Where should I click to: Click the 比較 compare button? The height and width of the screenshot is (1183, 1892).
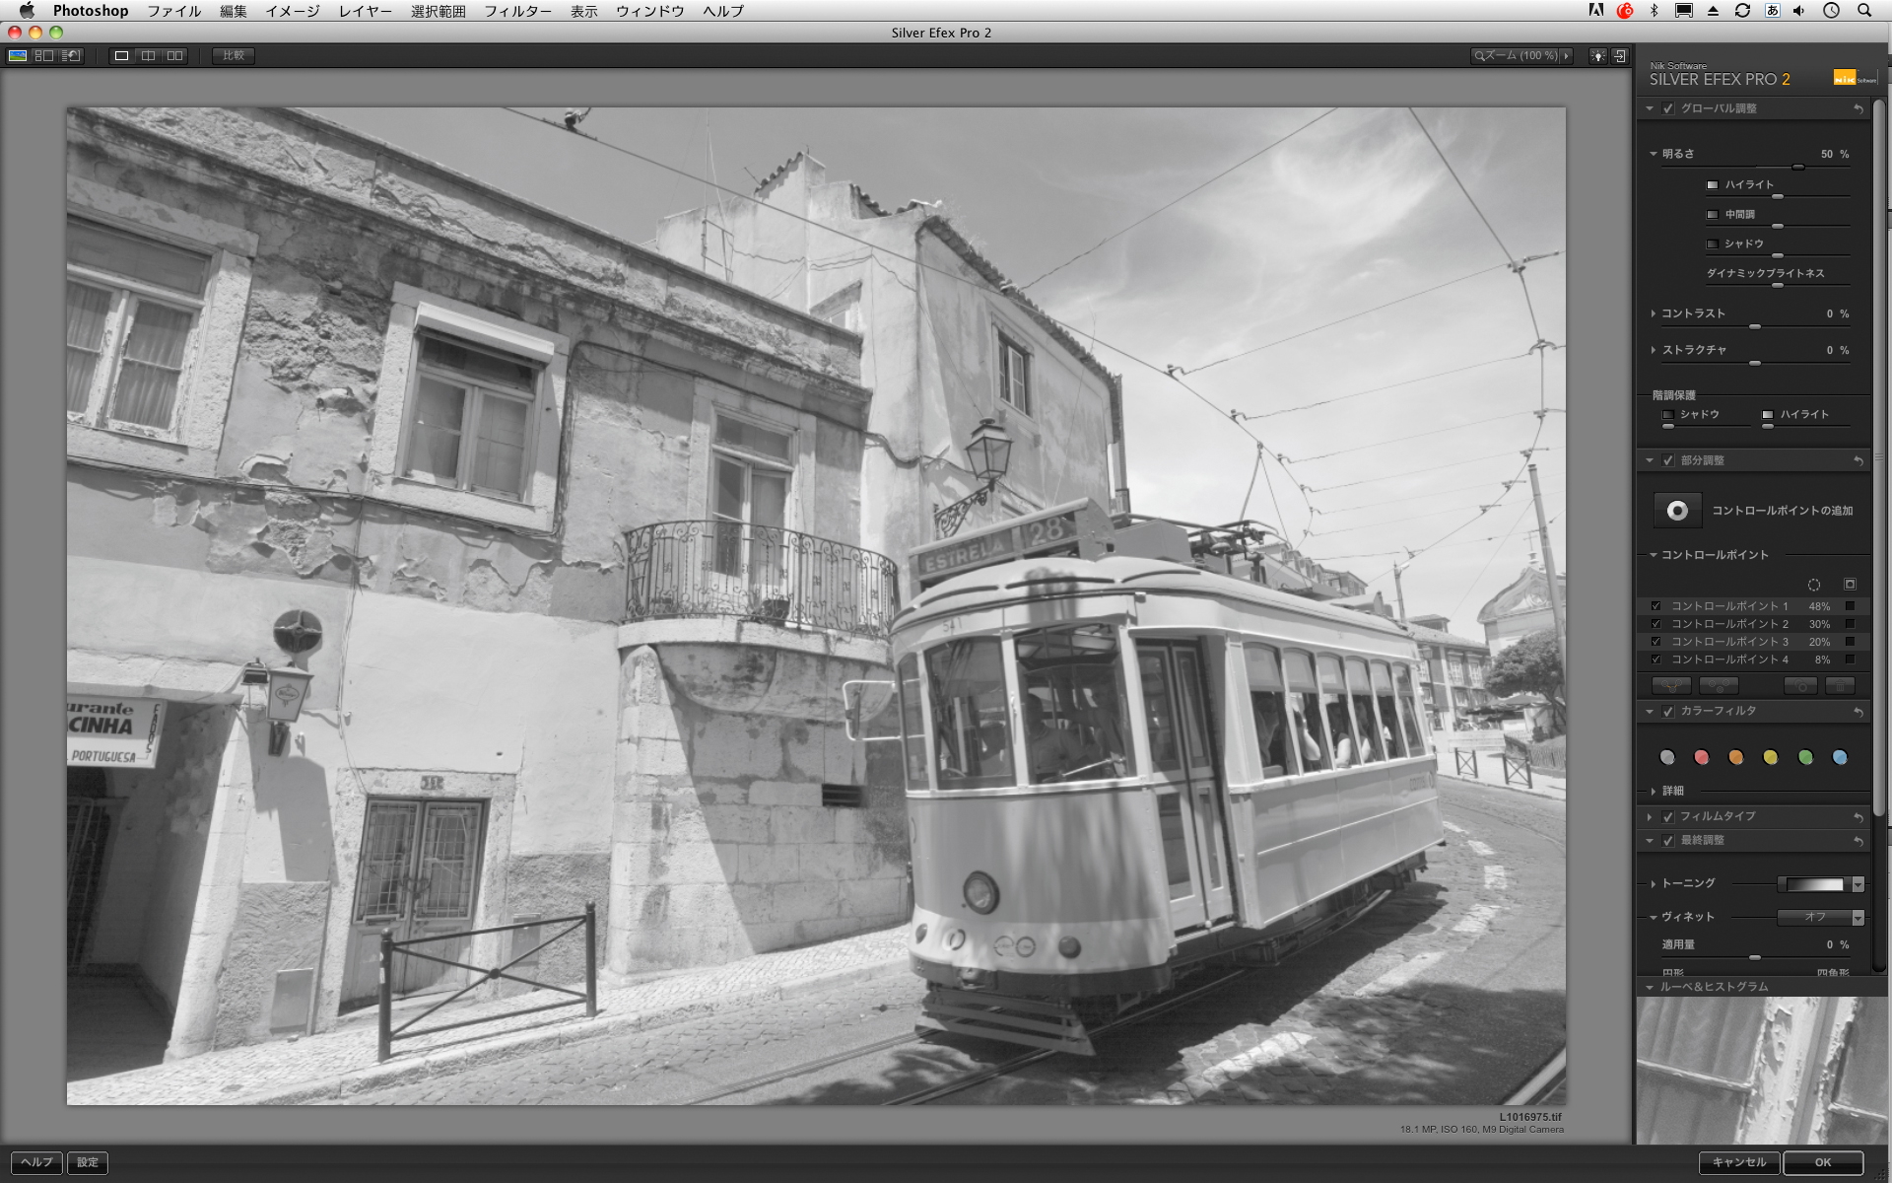pyautogui.click(x=234, y=56)
